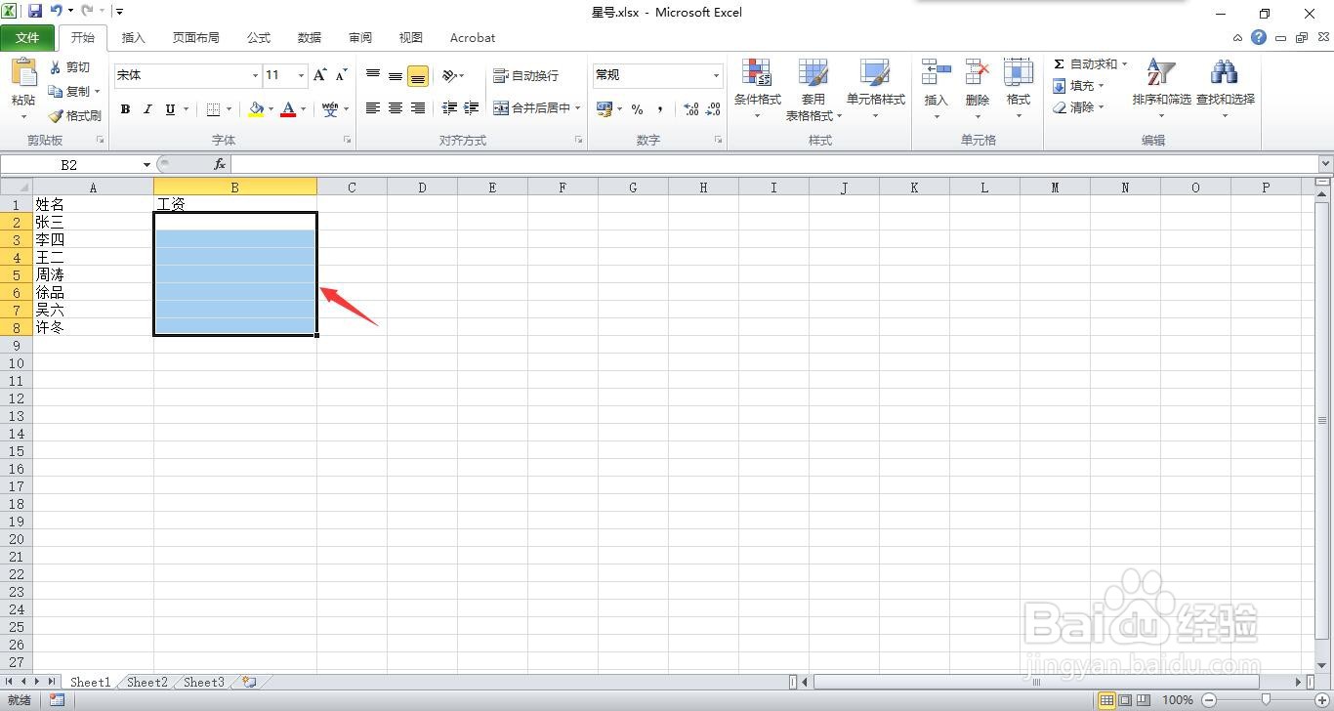The height and width of the screenshot is (711, 1334).
Task: Click the Paste clipboard icon
Action: coord(23,73)
